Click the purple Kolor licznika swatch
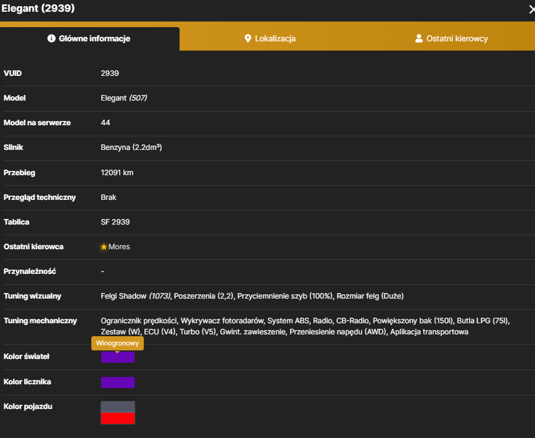 (118, 382)
